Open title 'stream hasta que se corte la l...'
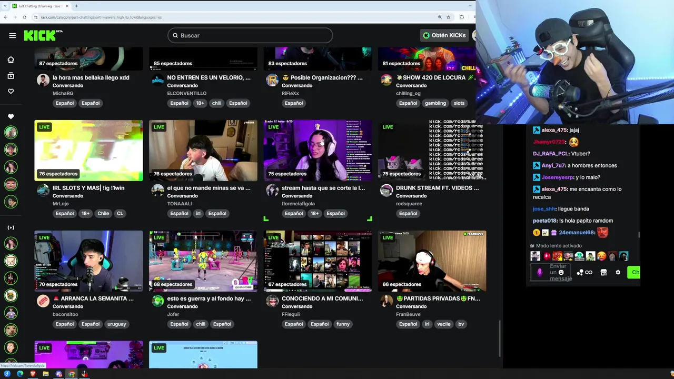Screen dimensions: 674x379 coord(323,188)
